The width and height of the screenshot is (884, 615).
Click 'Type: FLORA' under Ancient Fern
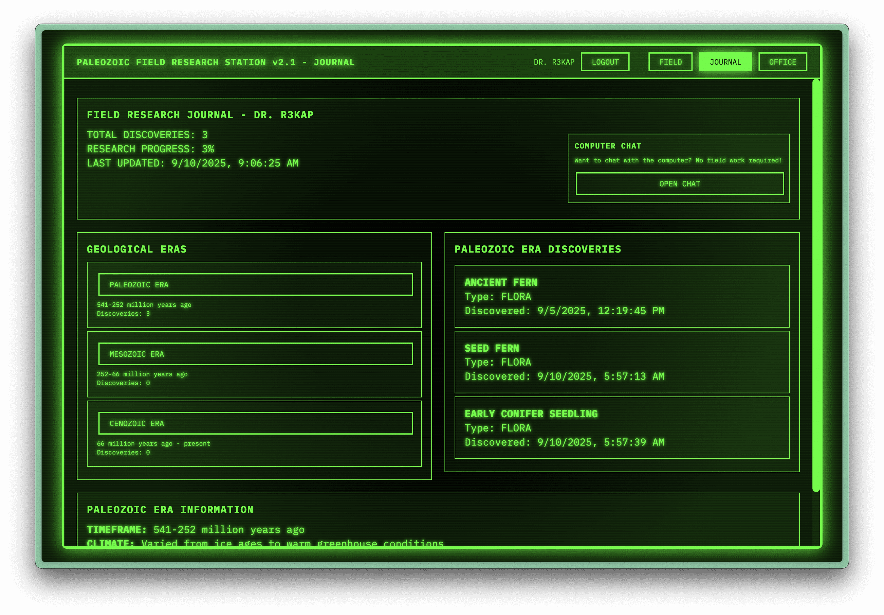pyautogui.click(x=498, y=297)
